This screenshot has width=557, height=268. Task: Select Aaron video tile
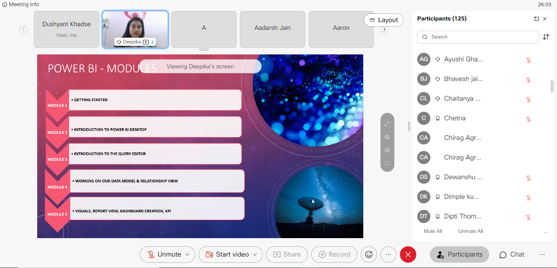[341, 29]
